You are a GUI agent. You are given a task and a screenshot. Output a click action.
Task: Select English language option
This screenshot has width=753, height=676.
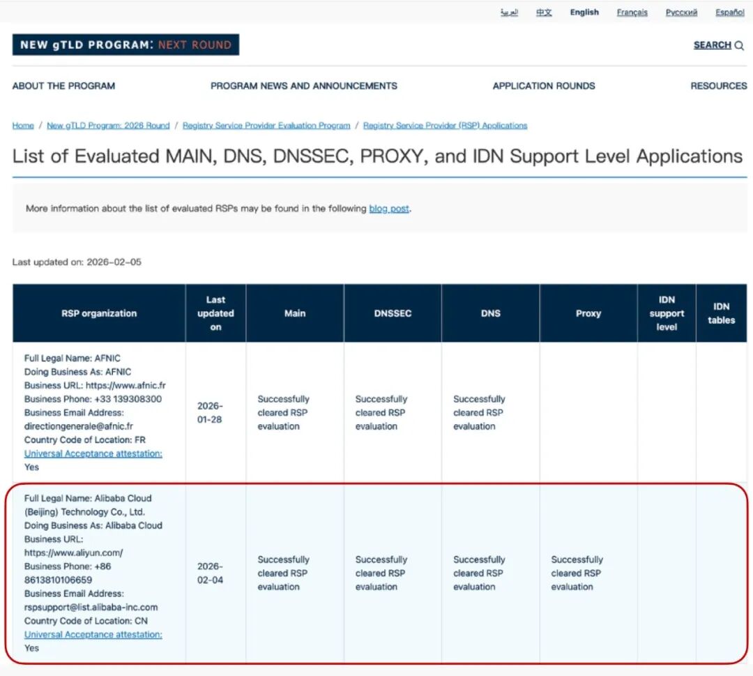(x=584, y=13)
